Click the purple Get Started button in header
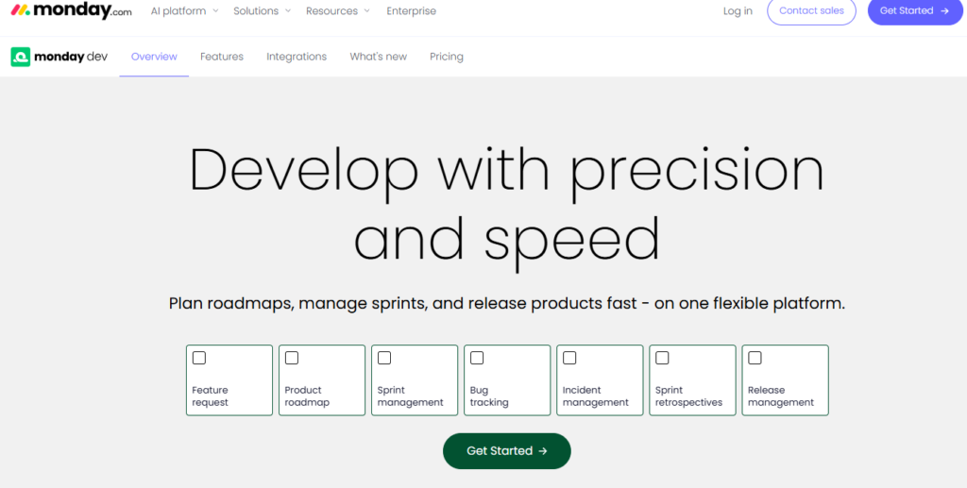The width and height of the screenshot is (967, 488). 915,11
